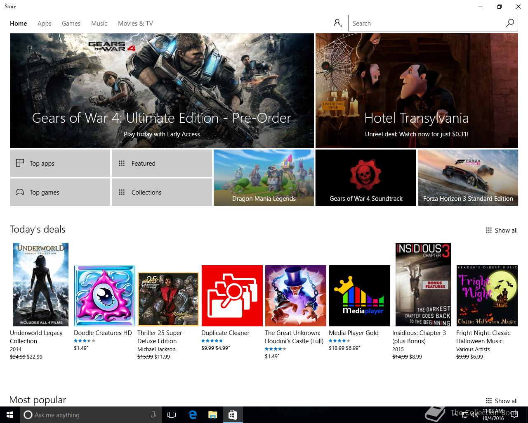This screenshot has width=528, height=423.
Task: Open the Gears of War 4 Soundtrack tile
Action: (366, 178)
